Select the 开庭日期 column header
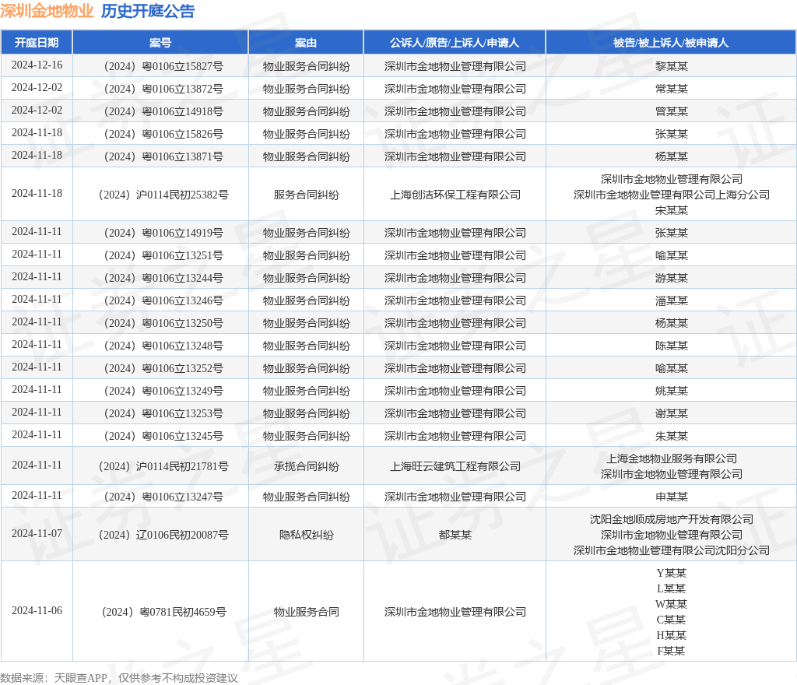This screenshot has width=797, height=685. tap(37, 43)
